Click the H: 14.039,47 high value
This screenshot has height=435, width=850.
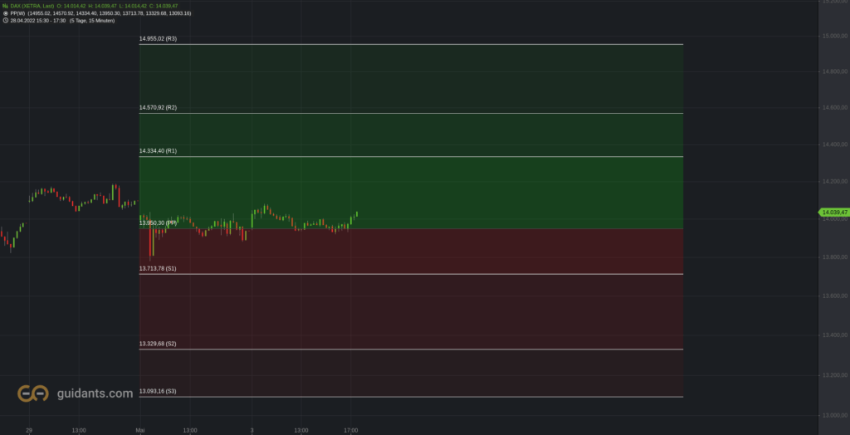point(102,6)
